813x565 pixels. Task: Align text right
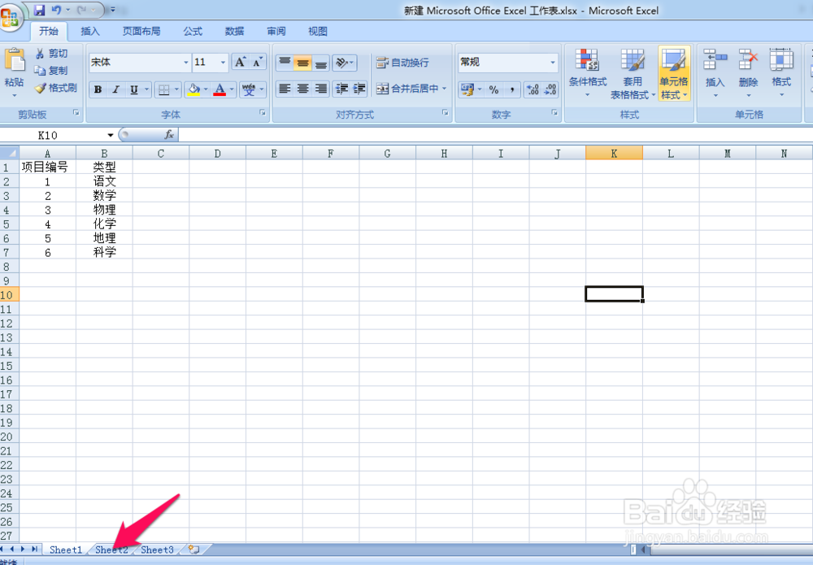click(321, 89)
